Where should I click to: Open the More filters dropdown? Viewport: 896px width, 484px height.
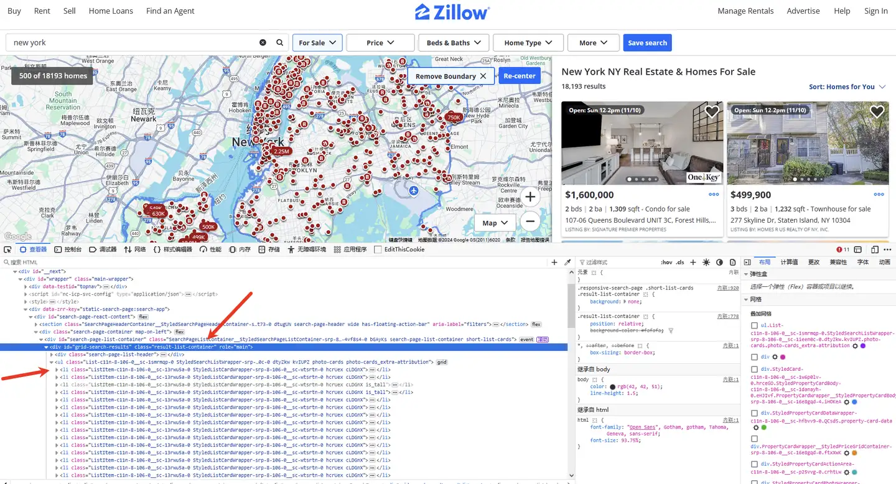pos(594,43)
